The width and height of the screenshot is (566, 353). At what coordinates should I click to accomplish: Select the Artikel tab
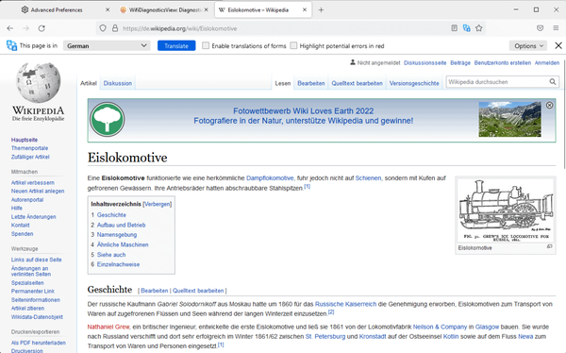tap(89, 83)
